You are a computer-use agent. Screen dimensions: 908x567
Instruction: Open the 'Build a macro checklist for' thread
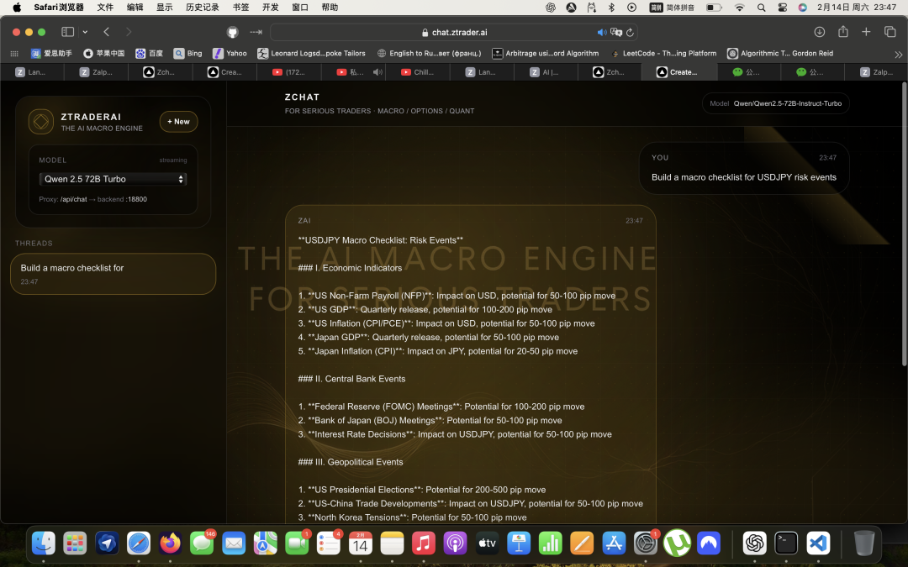pyautogui.click(x=113, y=274)
